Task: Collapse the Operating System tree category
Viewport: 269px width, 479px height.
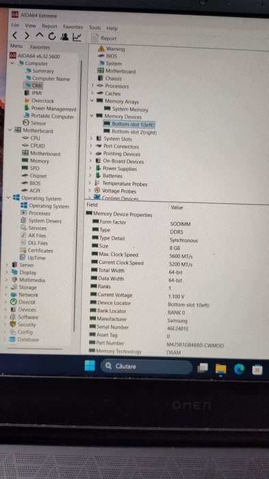Action: point(8,198)
